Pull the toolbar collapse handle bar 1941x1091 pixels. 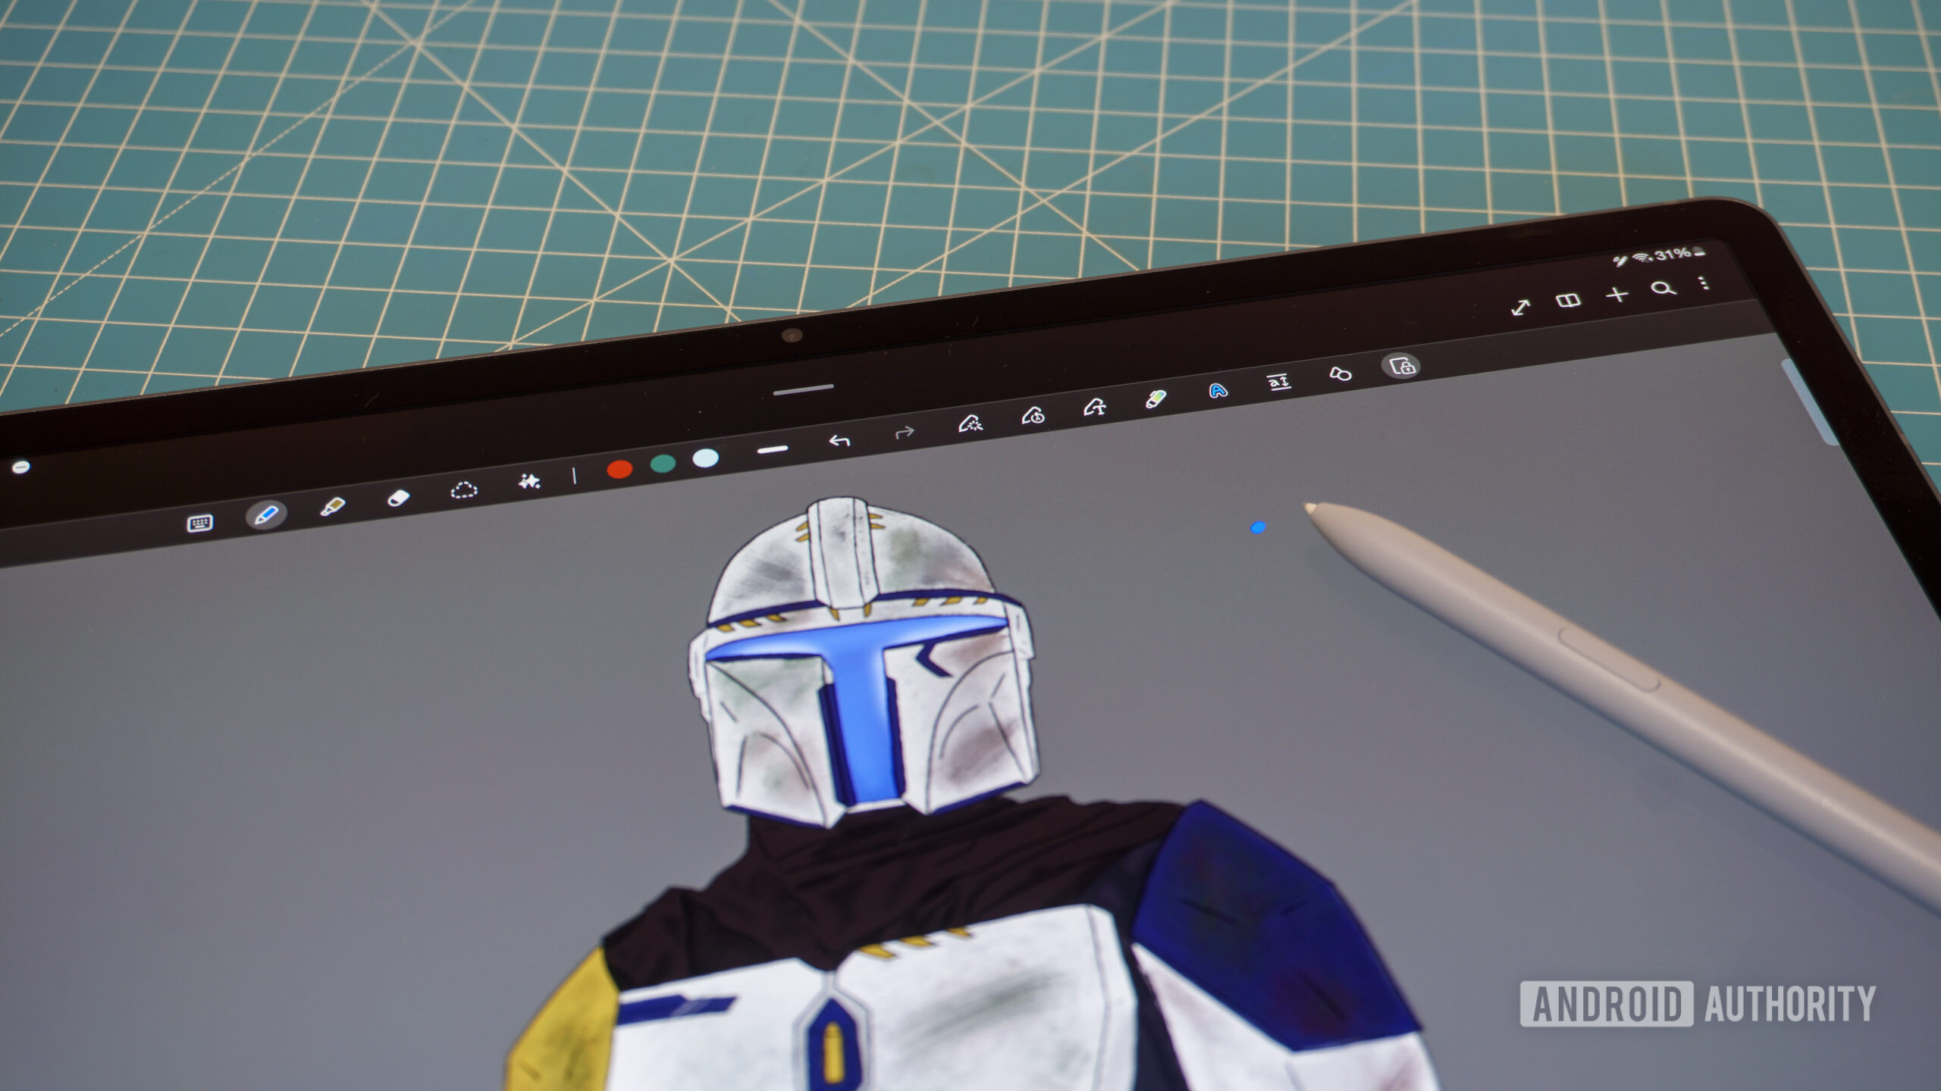803,389
